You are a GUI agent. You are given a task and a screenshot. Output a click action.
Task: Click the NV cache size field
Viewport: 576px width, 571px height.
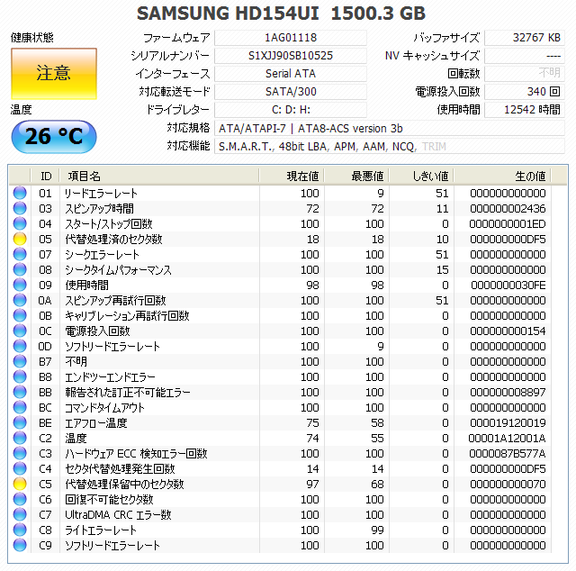coord(525,56)
